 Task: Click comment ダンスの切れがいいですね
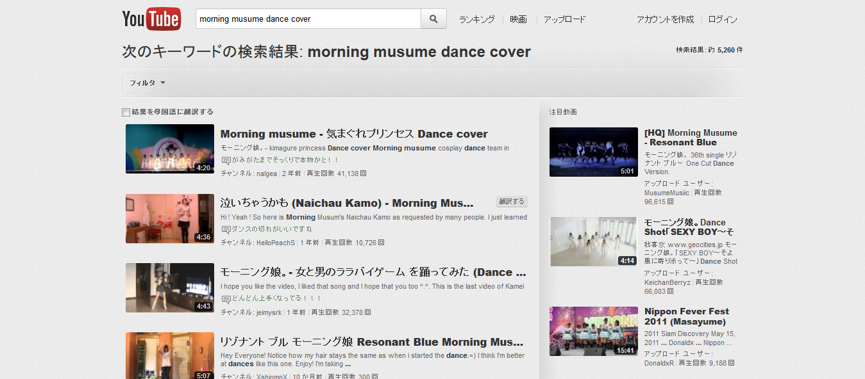point(272,229)
